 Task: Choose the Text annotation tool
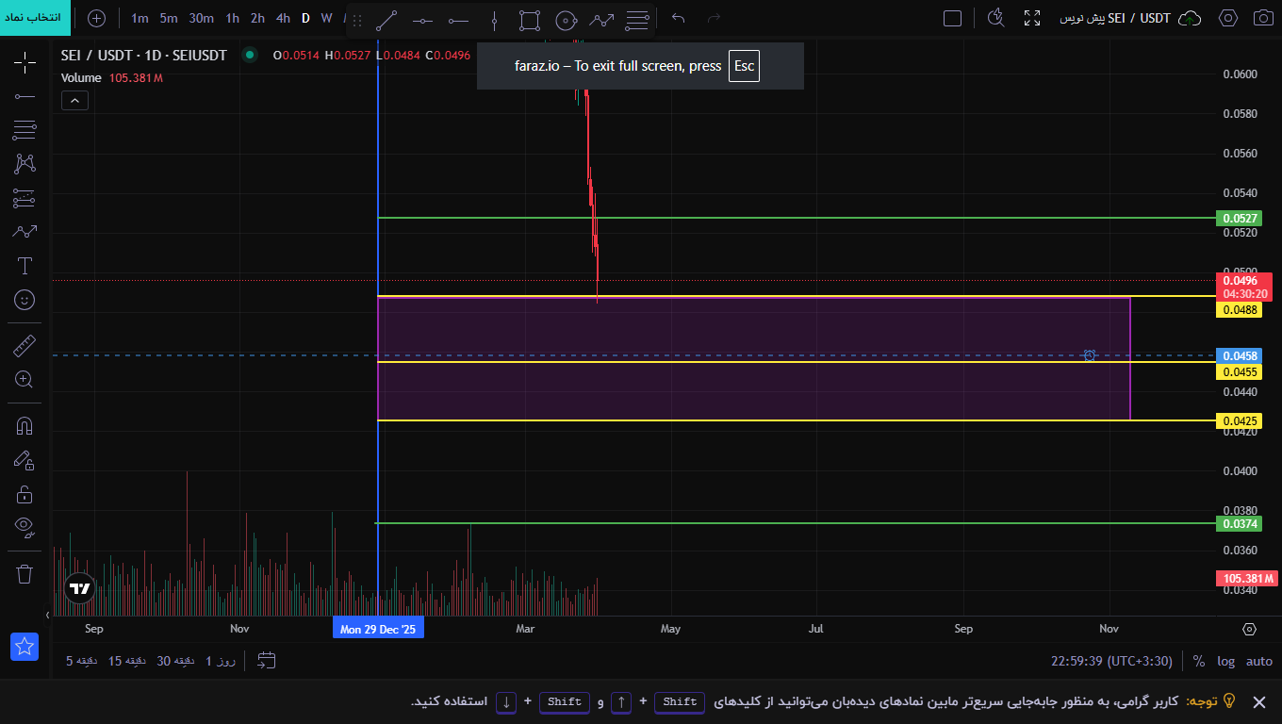[25, 266]
